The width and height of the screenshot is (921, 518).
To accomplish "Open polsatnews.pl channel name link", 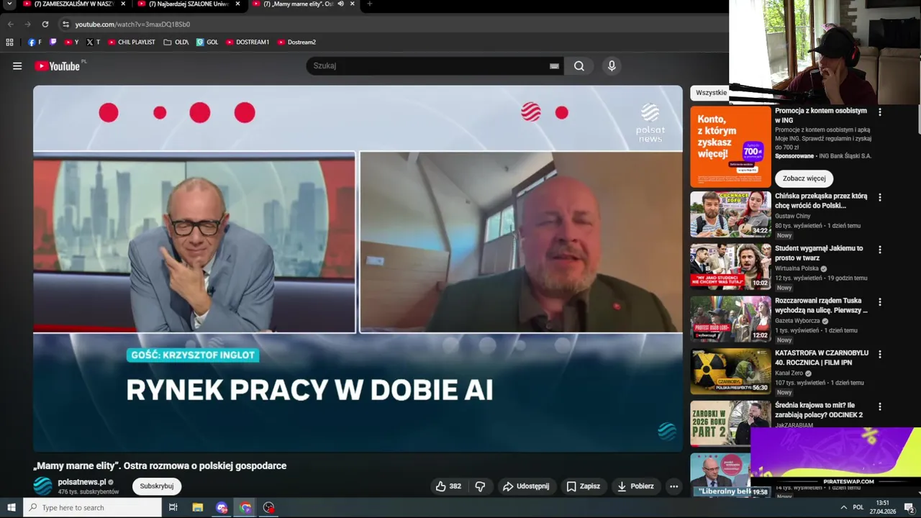I will click(82, 482).
